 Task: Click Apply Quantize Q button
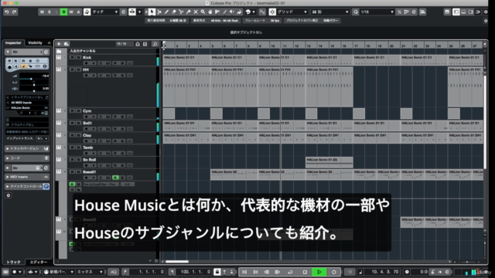356,12
